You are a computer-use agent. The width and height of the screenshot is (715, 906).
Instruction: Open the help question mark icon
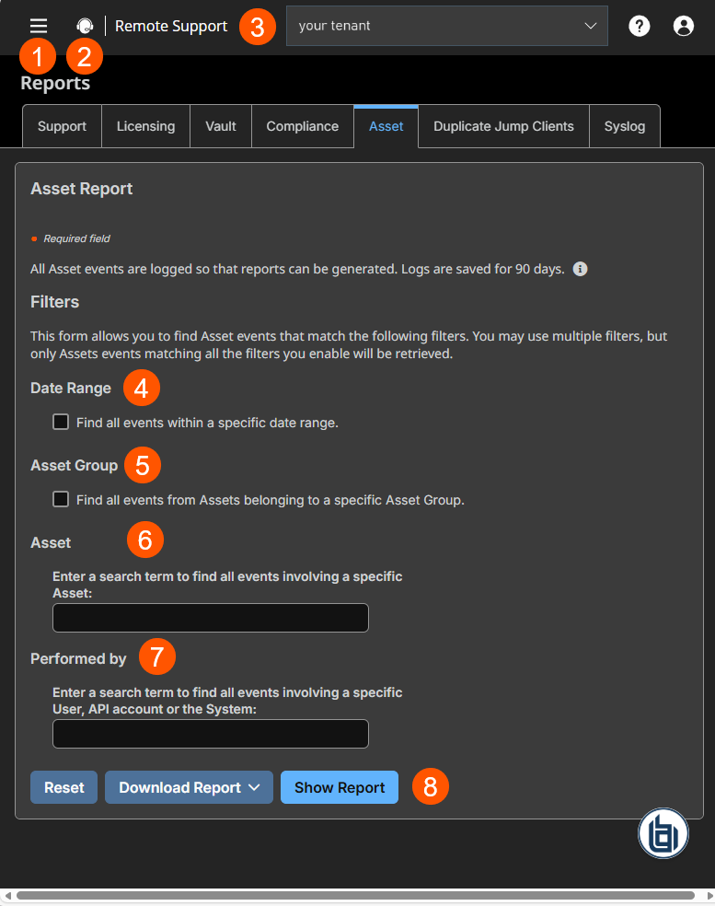pos(640,26)
